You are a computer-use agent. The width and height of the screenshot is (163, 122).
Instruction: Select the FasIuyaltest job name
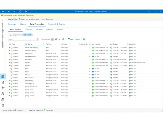point(29,78)
